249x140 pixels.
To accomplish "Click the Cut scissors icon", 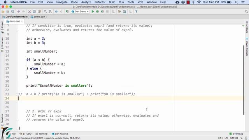I will coord(30,12).
